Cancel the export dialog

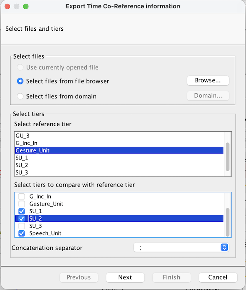click(218, 278)
